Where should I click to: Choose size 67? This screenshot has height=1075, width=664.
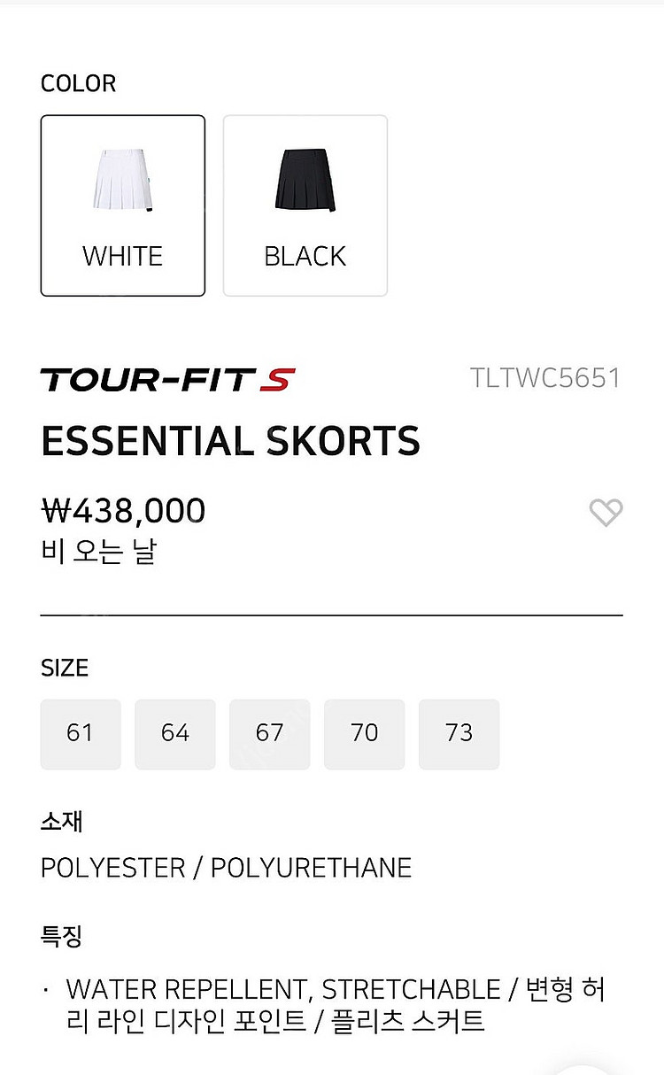[270, 734]
